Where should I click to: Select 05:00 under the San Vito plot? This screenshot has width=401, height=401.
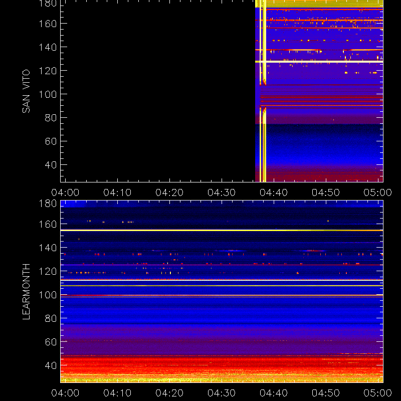pos(378,192)
